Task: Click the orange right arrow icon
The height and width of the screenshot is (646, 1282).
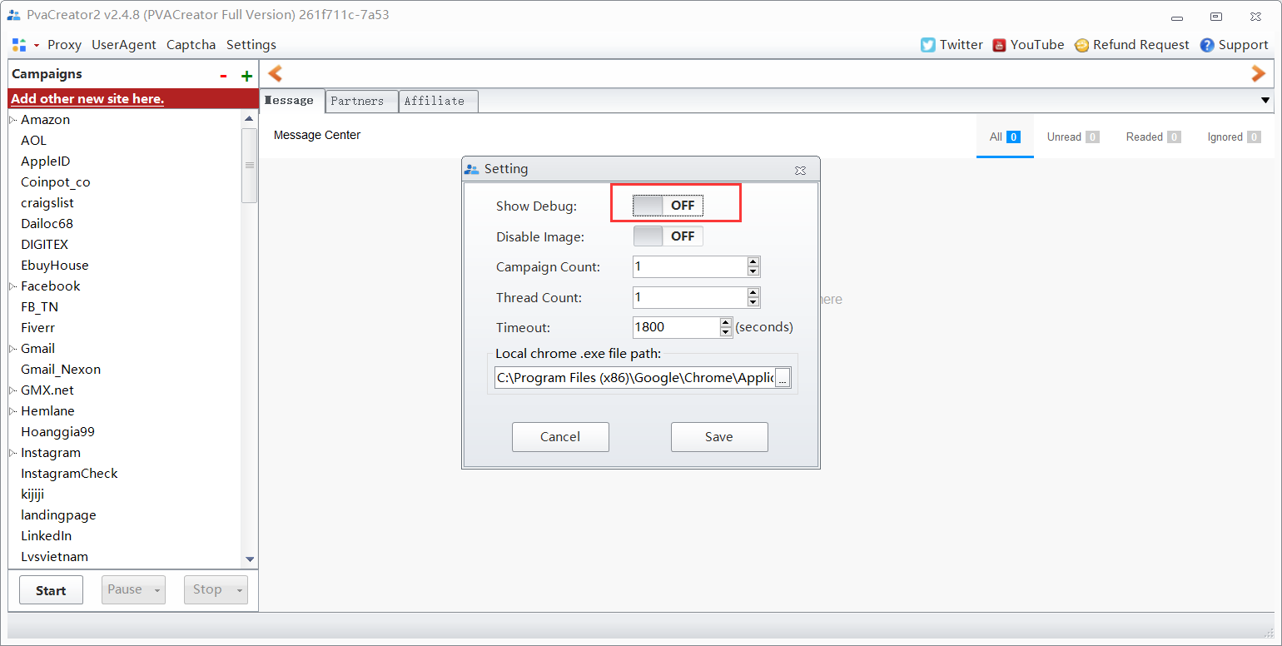Action: click(x=1258, y=74)
